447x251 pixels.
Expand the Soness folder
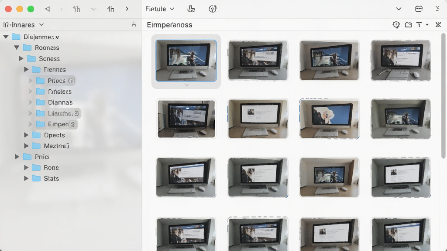pyautogui.click(x=21, y=58)
